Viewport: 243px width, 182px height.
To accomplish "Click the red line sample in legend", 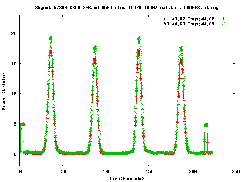I will point(224,19).
